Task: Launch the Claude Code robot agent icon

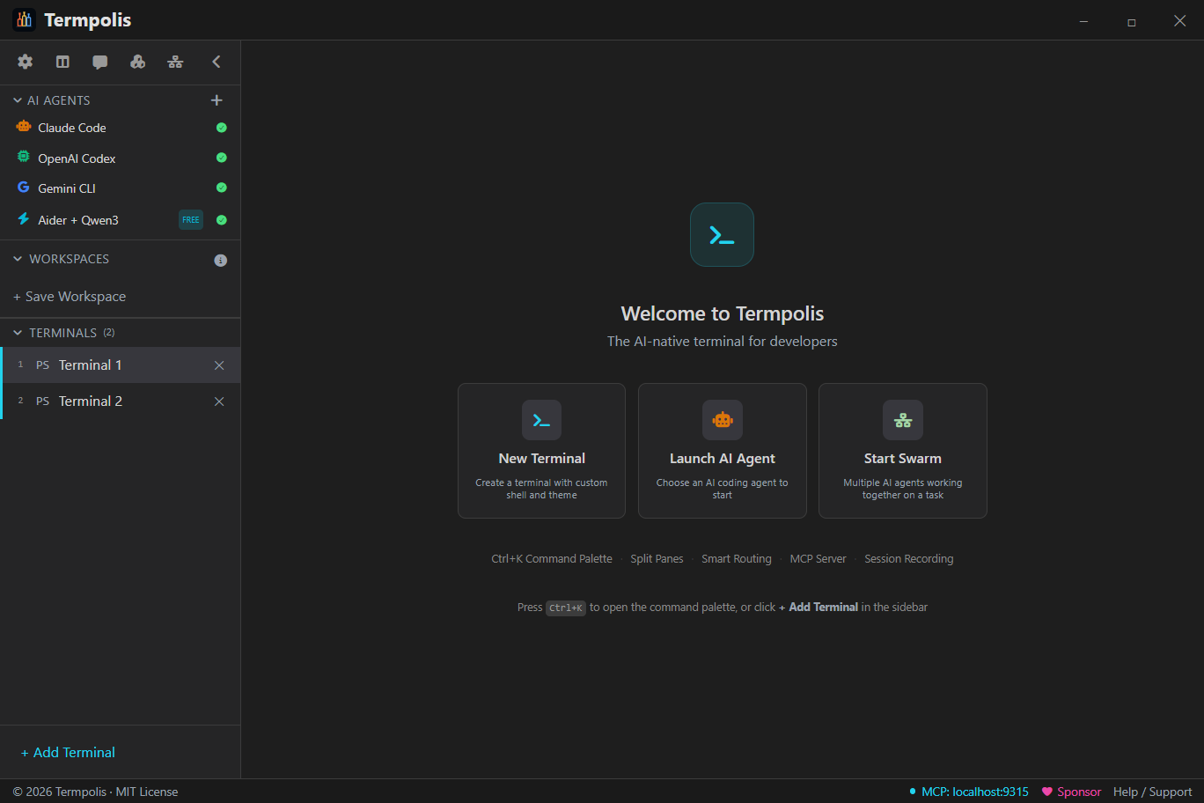Action: pyautogui.click(x=23, y=127)
